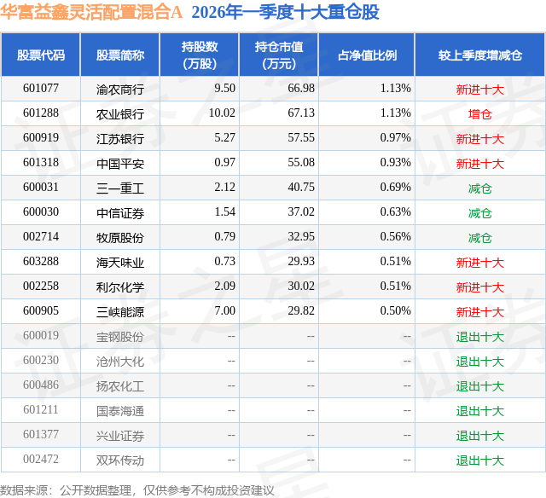The width and height of the screenshot is (546, 498).
Task: Select stock code 002472
Action: click(x=41, y=459)
